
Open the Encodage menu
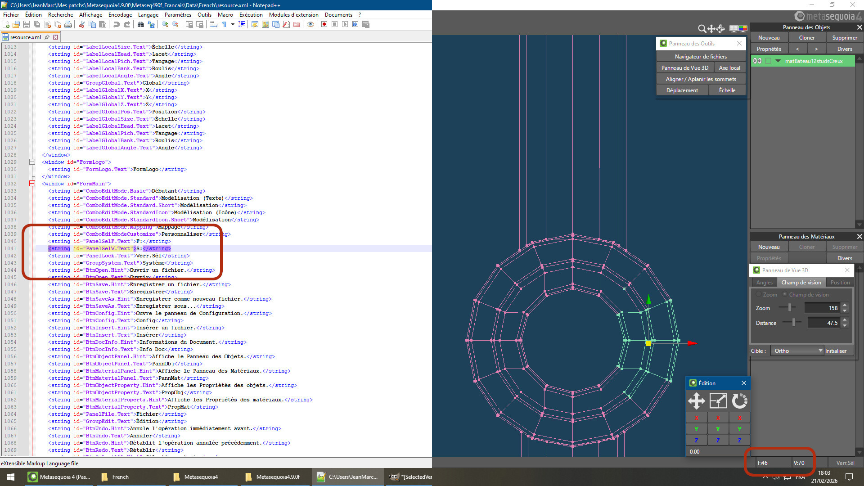coord(120,14)
